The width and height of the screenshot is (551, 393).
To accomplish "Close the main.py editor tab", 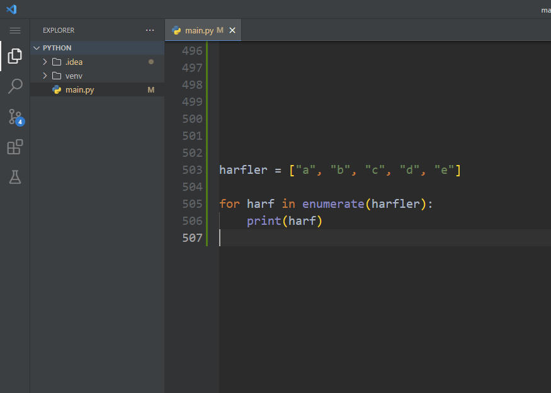I will (x=232, y=31).
